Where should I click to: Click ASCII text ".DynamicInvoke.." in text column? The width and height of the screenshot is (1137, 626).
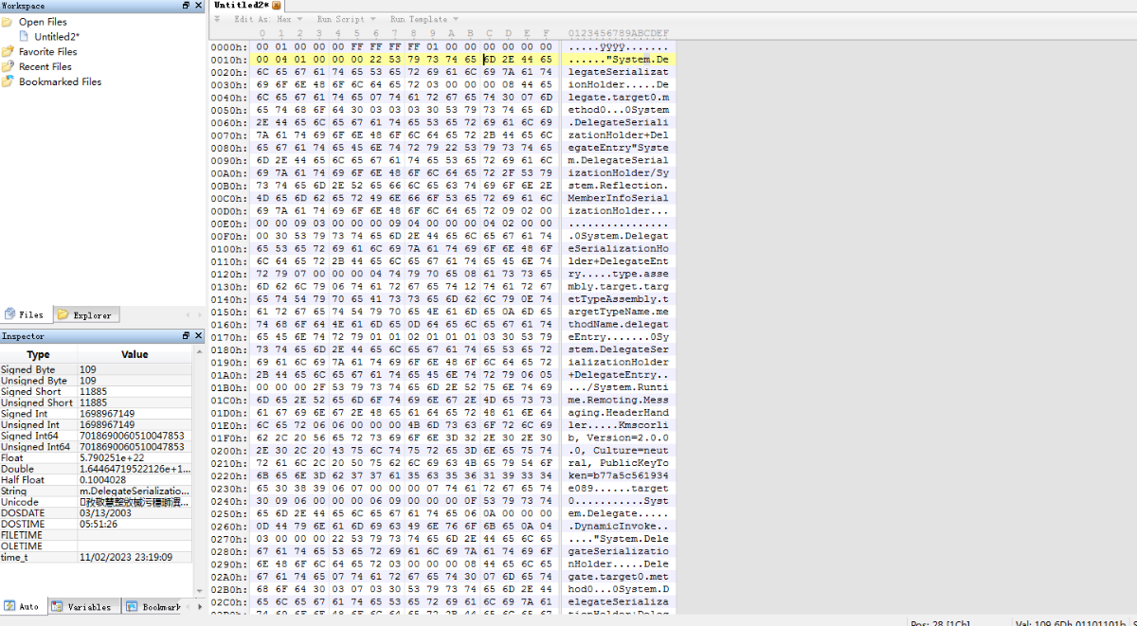(620, 526)
